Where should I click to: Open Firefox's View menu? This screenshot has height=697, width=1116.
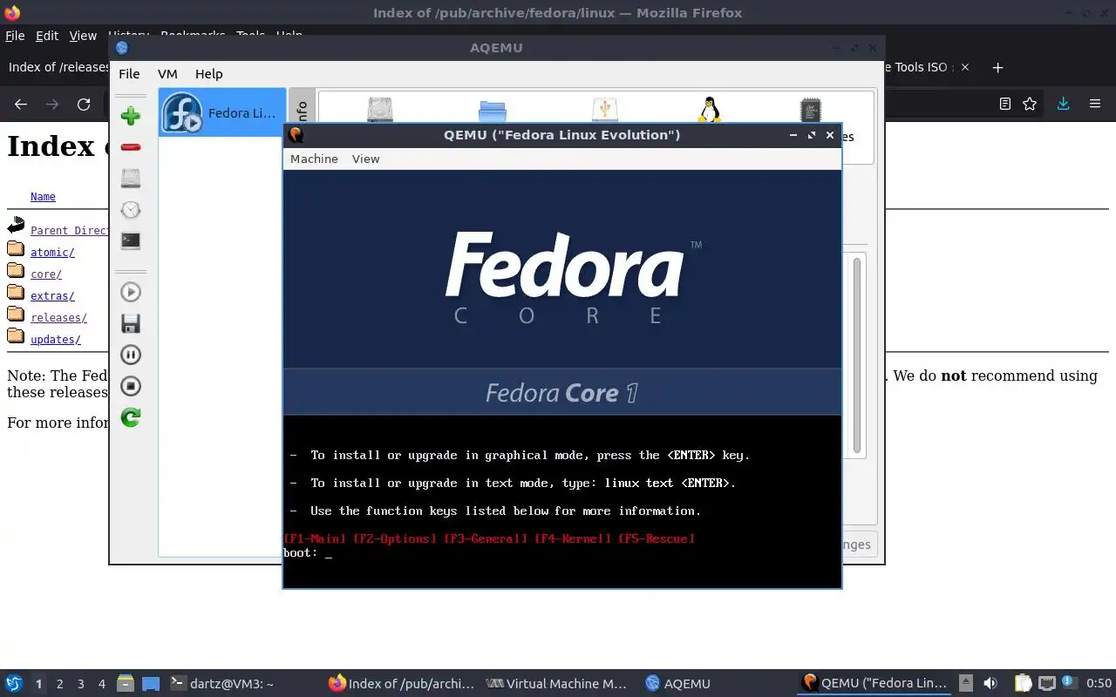pos(83,36)
